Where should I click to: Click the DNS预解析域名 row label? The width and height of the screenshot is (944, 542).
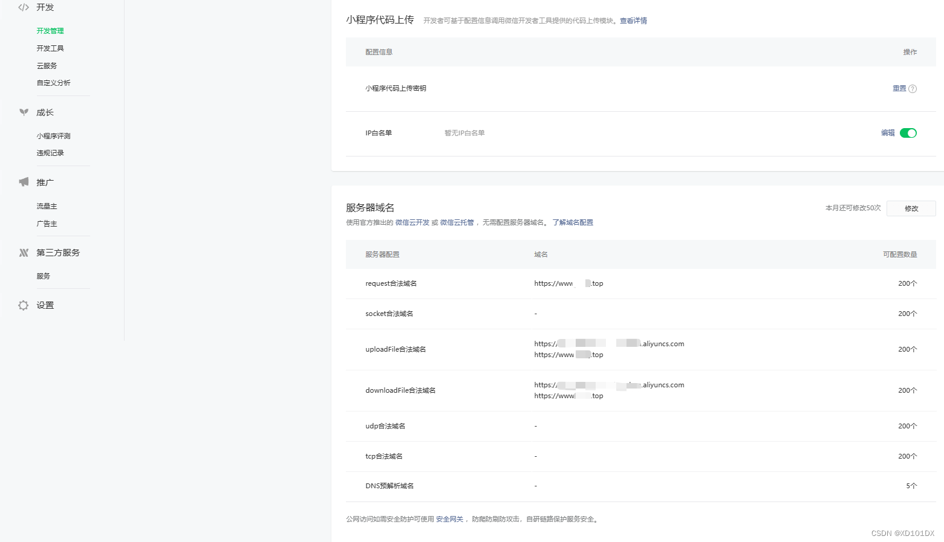point(389,486)
